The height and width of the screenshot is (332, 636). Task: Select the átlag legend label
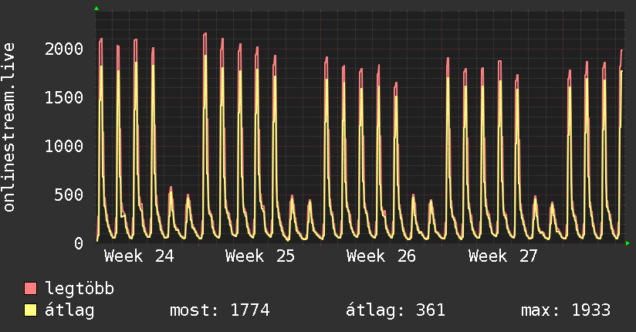[x=69, y=310]
